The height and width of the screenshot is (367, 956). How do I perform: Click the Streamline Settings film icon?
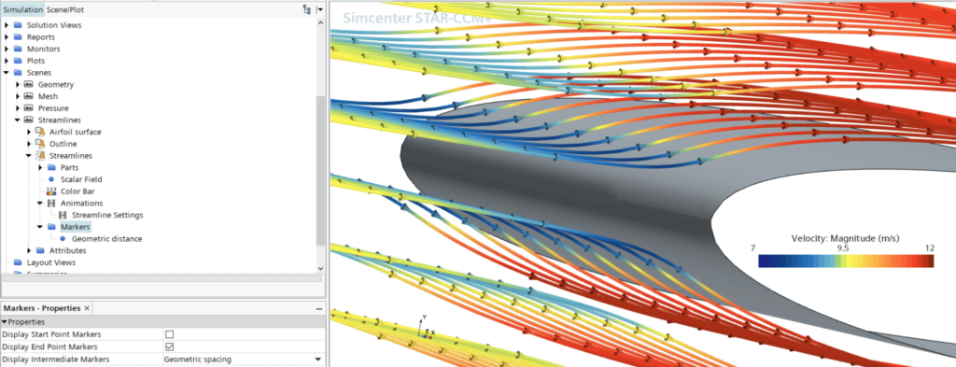coord(63,215)
